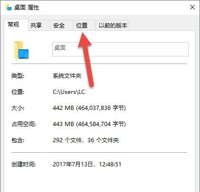This screenshot has width=200, height=192.
Task: Click the small folder icon in title bar
Action: tap(9, 7)
